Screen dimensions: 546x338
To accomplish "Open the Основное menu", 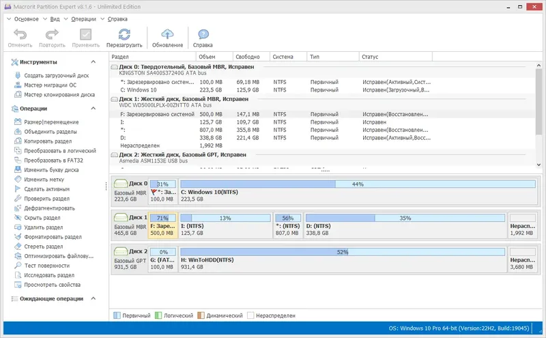I will click(26, 19).
